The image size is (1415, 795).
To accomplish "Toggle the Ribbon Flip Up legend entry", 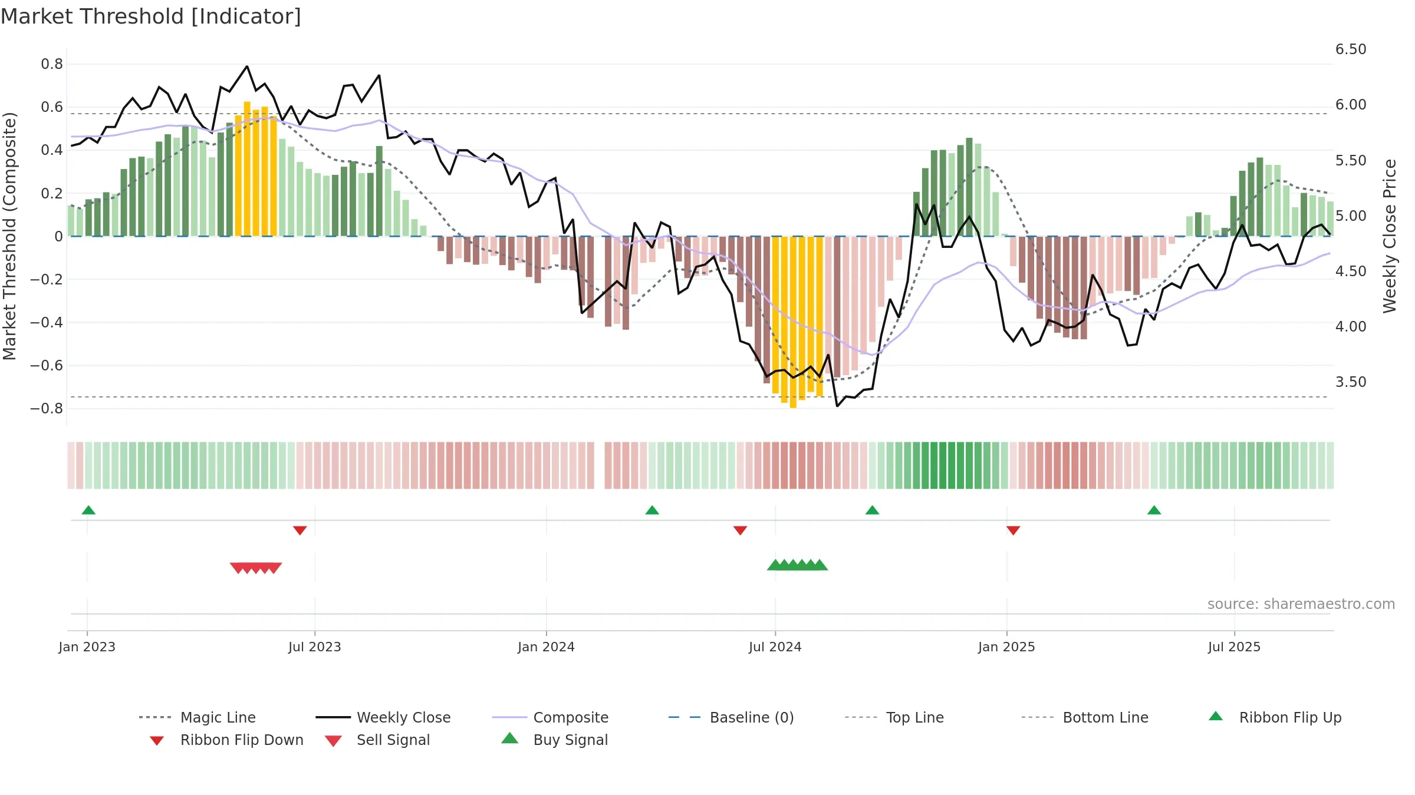I will (x=1275, y=717).
